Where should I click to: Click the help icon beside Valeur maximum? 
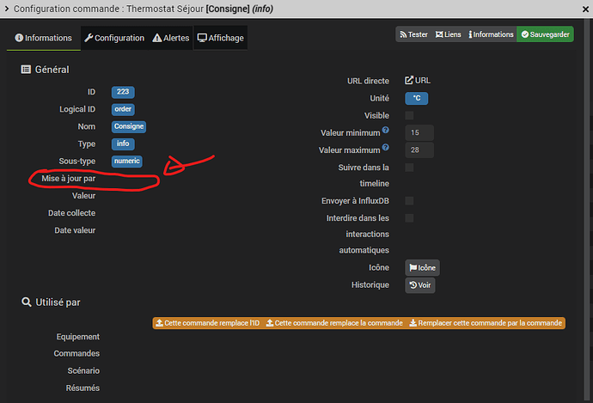tap(385, 148)
